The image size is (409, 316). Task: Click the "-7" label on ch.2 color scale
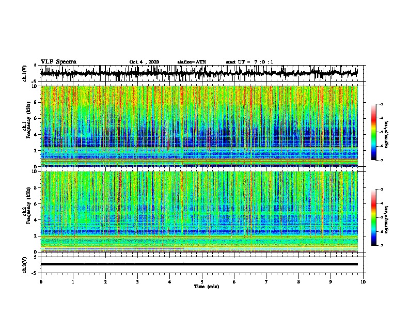pos(381,245)
